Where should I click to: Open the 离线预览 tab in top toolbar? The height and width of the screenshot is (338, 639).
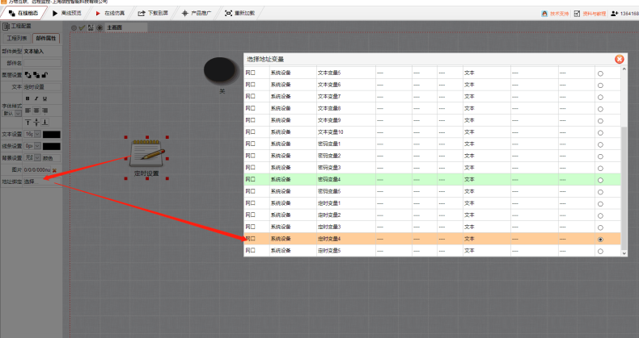[x=66, y=14]
